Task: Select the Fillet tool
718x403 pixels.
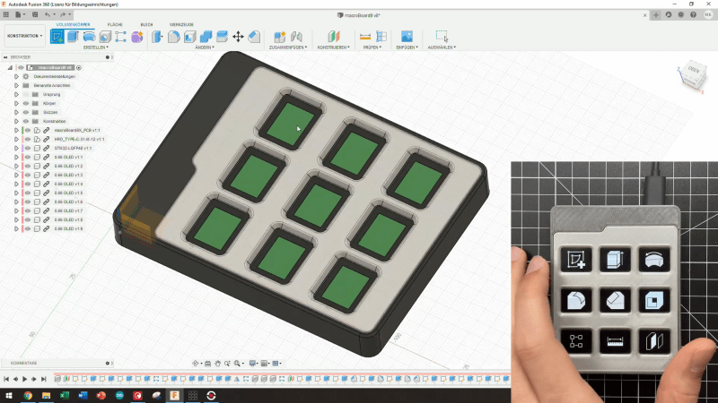Action: (x=173, y=37)
